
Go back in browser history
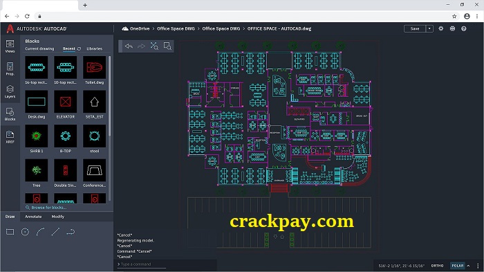tap(7, 16)
